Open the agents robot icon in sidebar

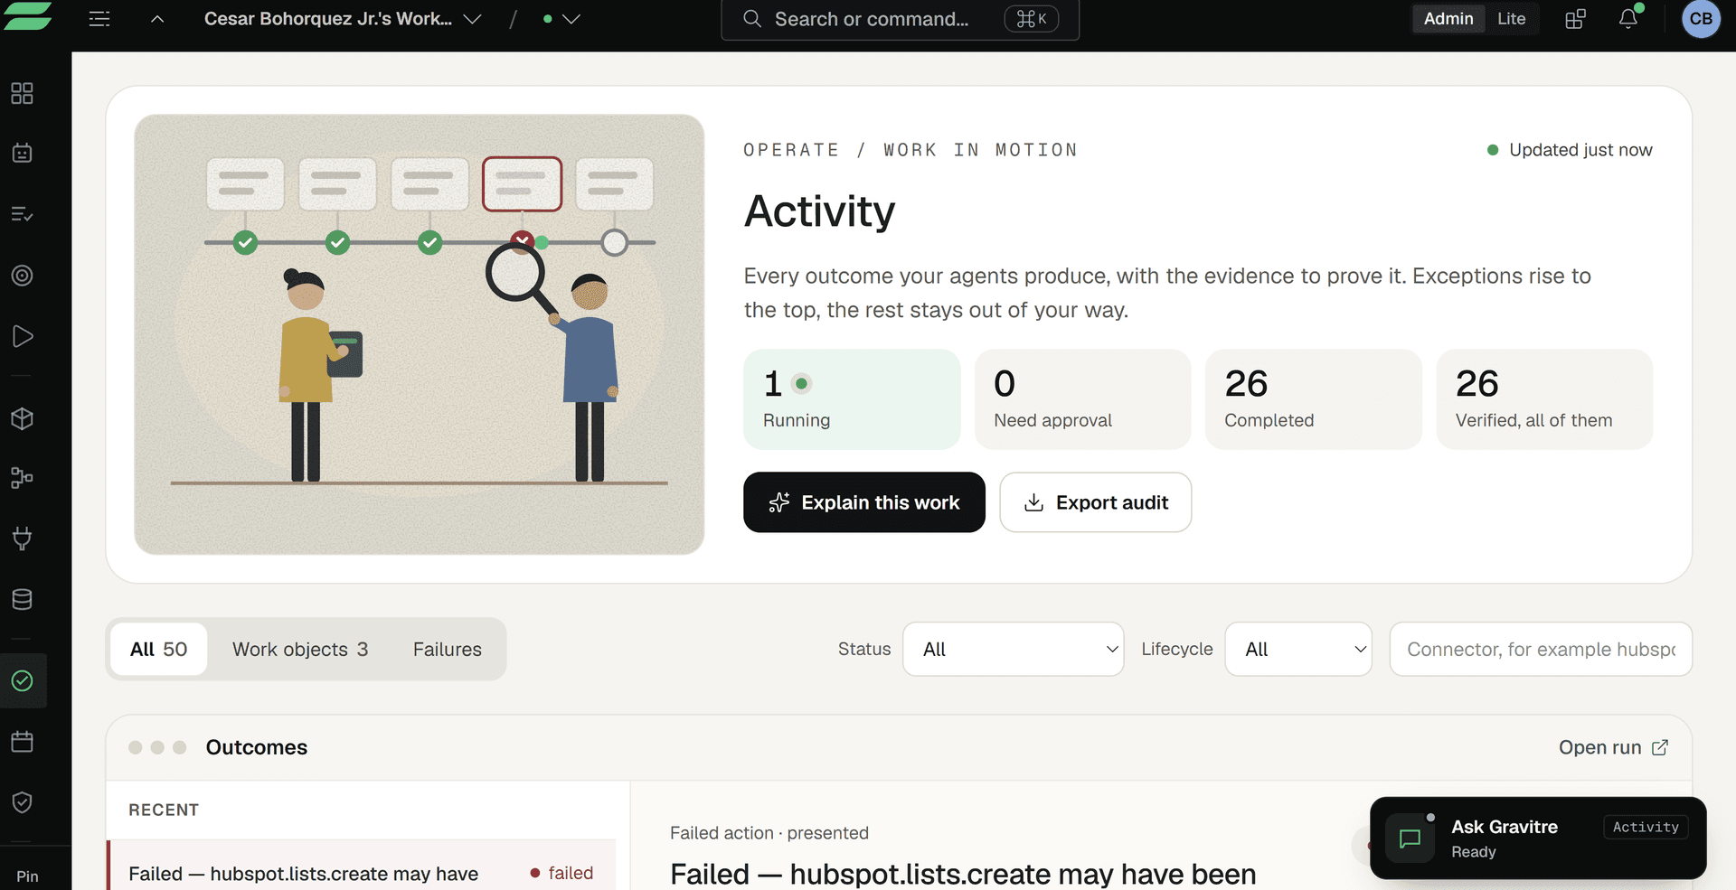coord(23,153)
